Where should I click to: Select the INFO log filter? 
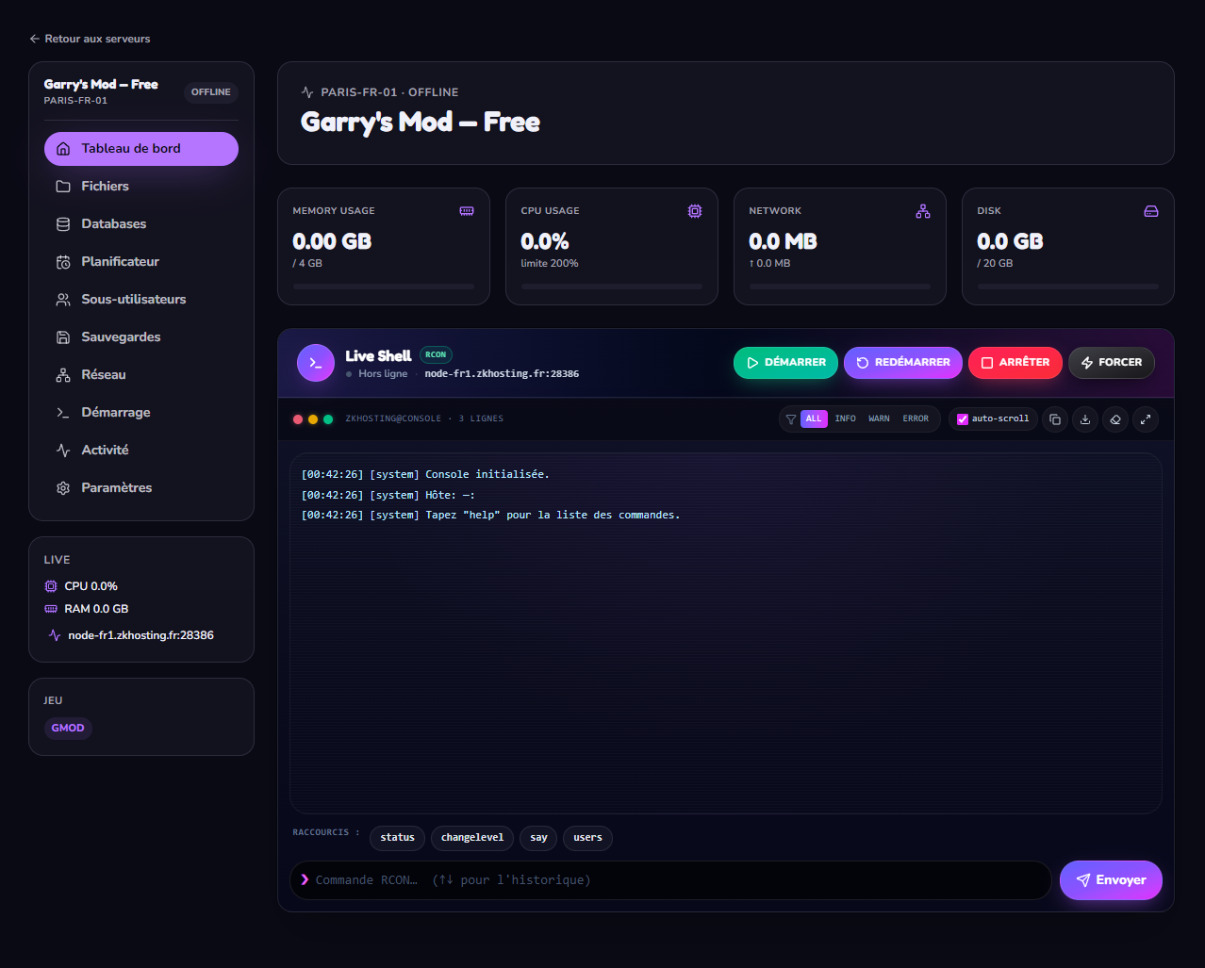[846, 418]
